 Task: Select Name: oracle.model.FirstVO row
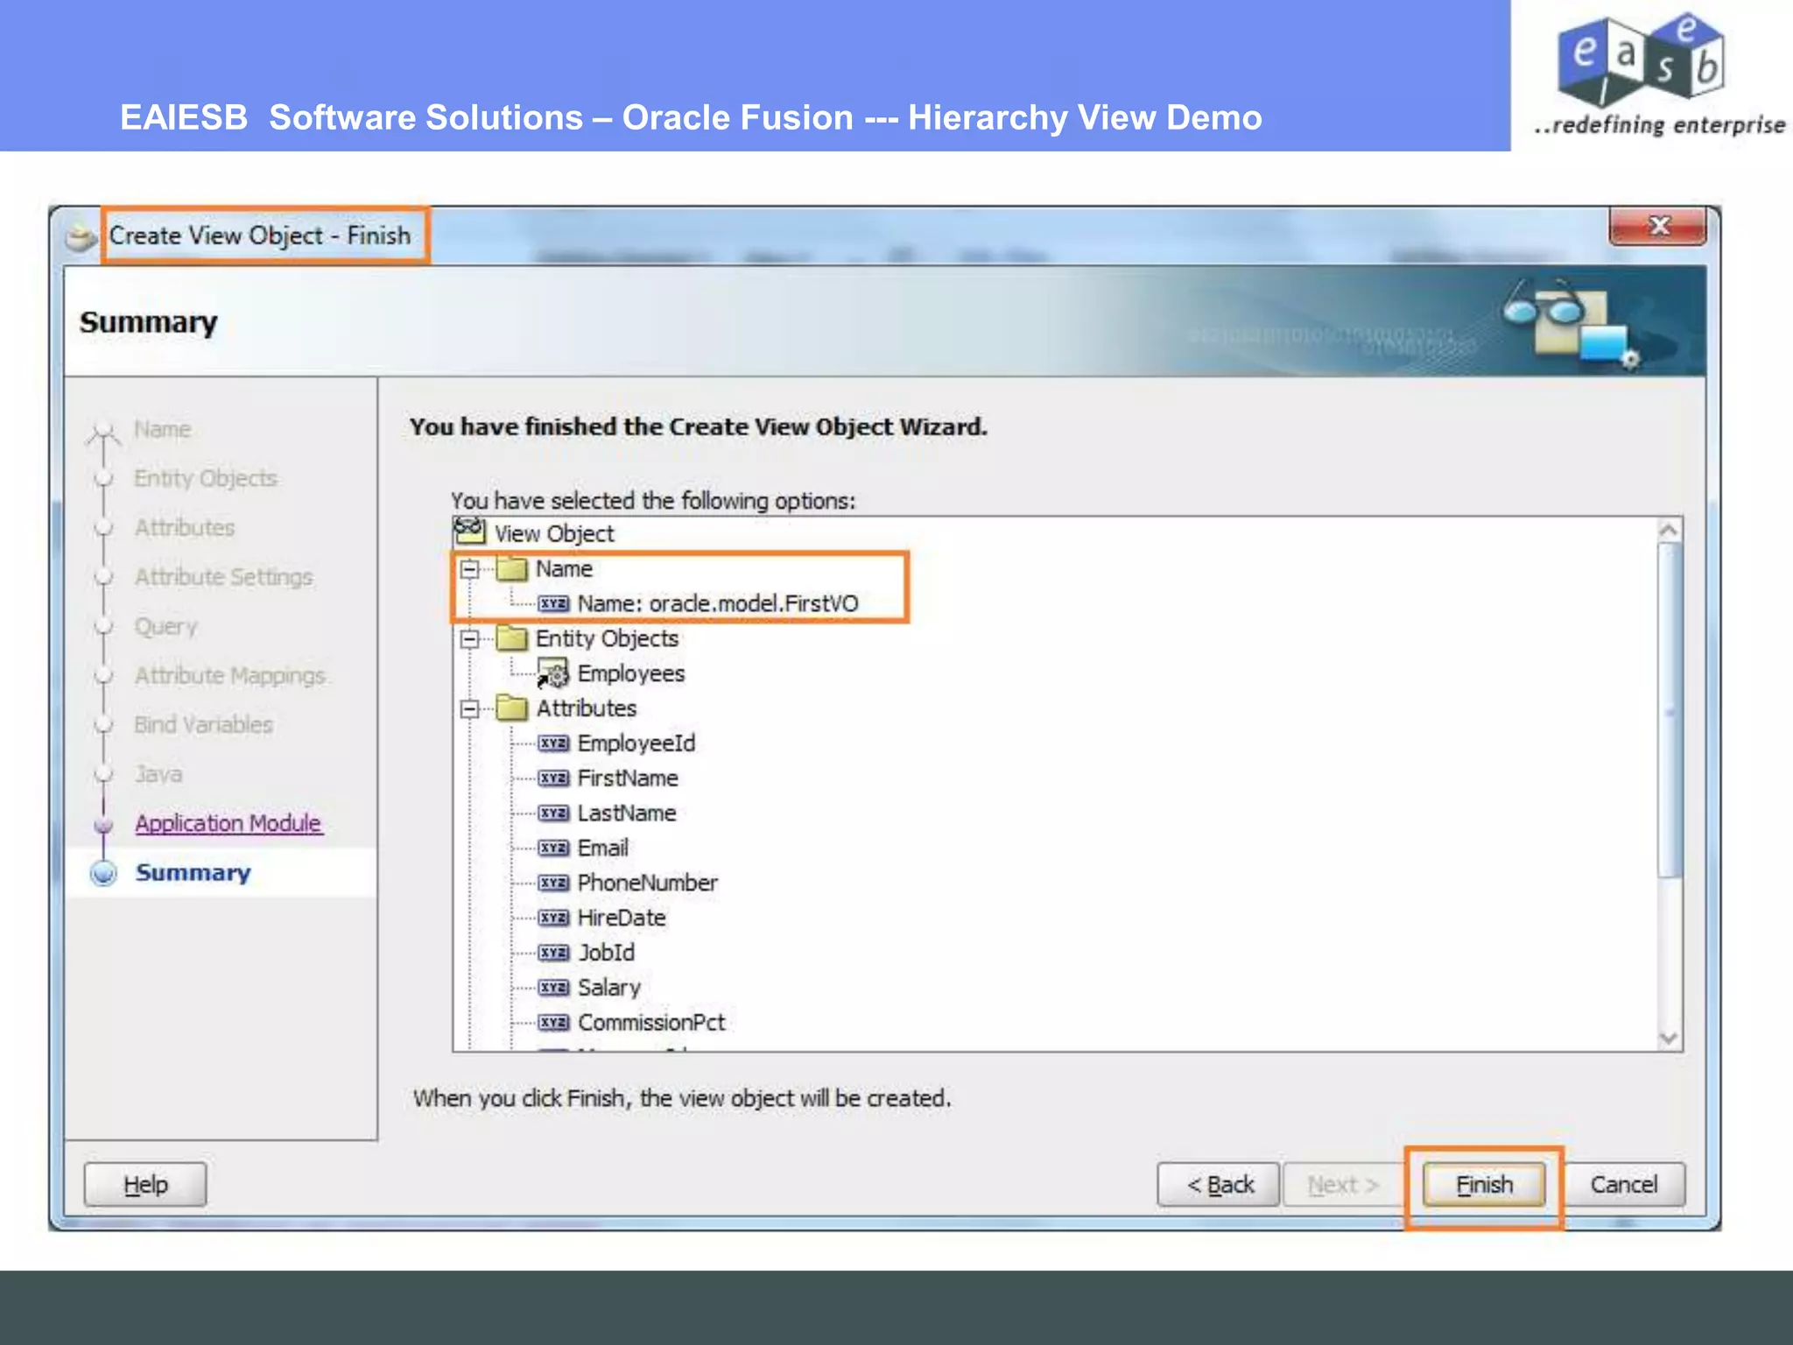point(699,603)
